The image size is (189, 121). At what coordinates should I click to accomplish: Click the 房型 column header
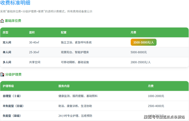[6, 33]
